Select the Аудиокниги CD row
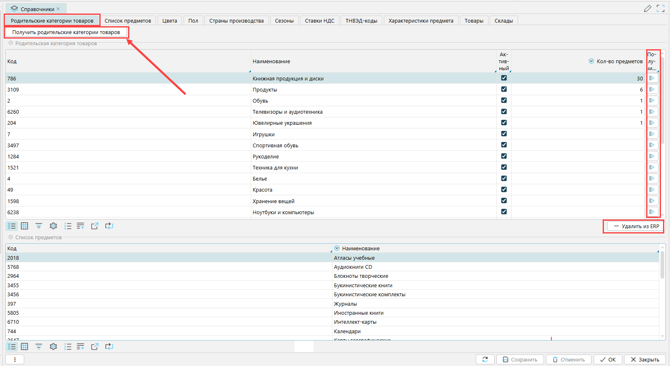The width and height of the screenshot is (670, 366). pyautogui.click(x=332, y=267)
